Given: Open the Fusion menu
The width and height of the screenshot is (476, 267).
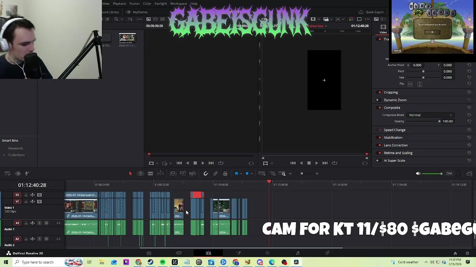Looking at the screenshot, I should [x=134, y=4].
